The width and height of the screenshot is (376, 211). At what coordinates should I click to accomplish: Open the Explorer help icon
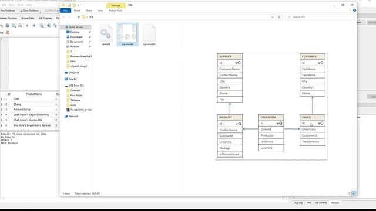point(354,11)
